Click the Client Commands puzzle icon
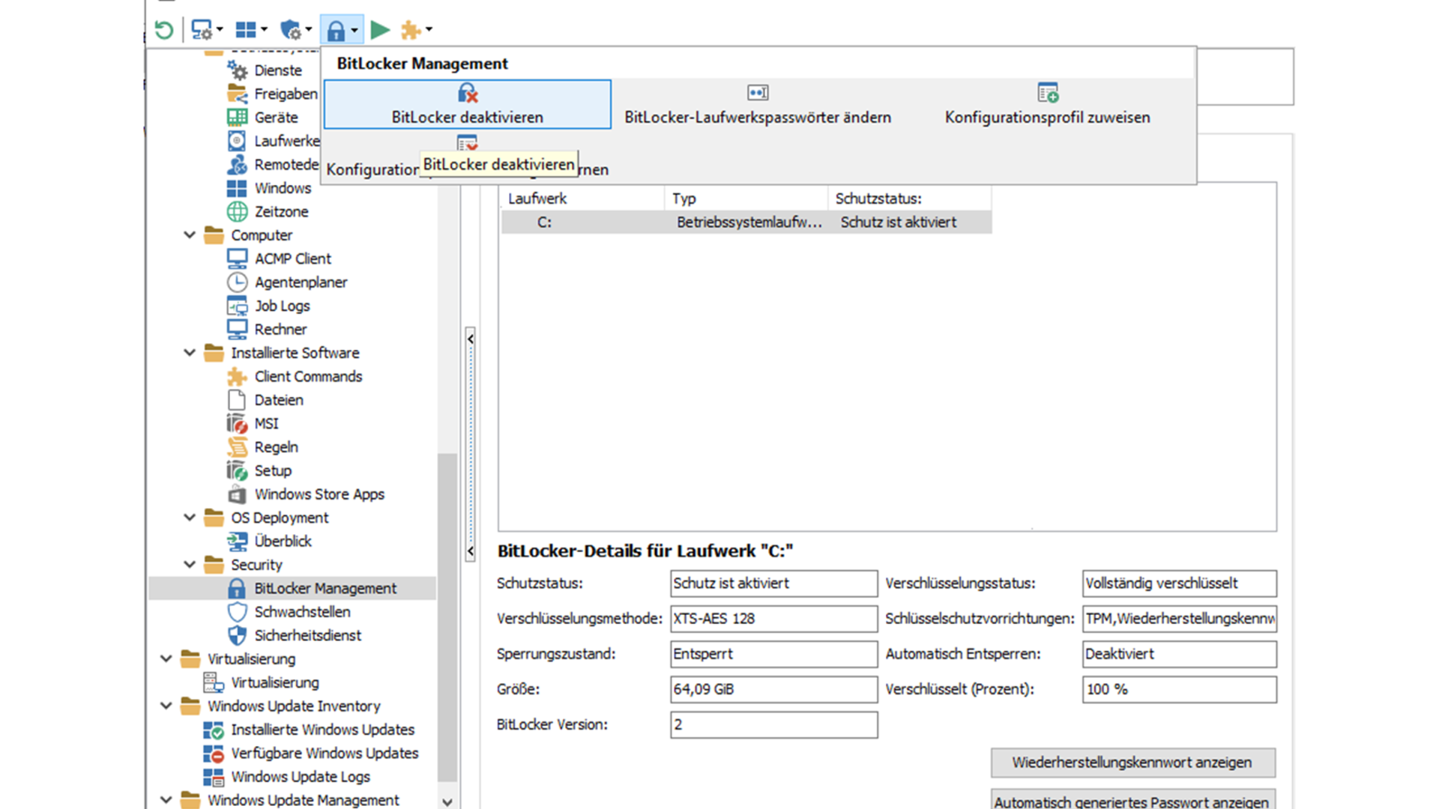This screenshot has height=809, width=1439. coord(237,377)
